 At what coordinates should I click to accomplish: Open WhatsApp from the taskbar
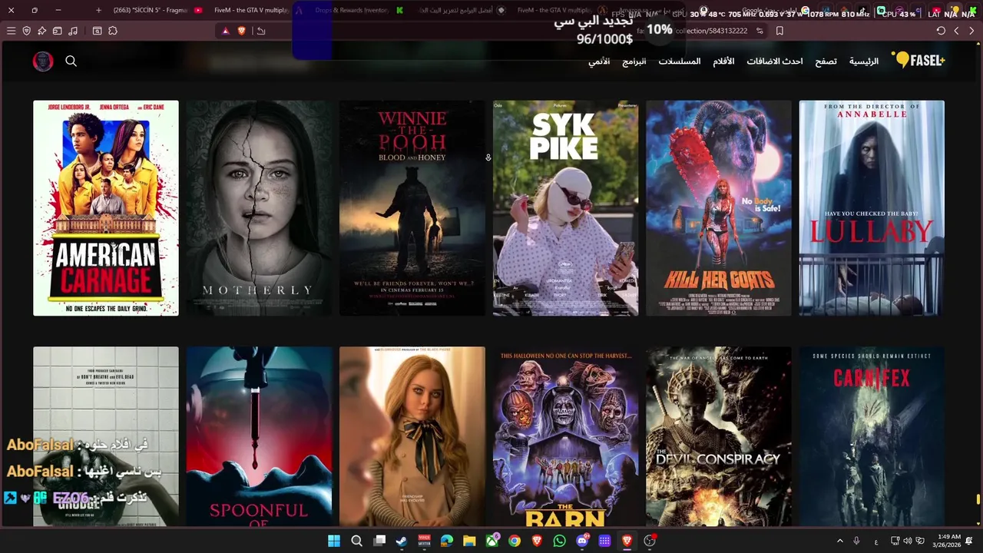tap(559, 541)
